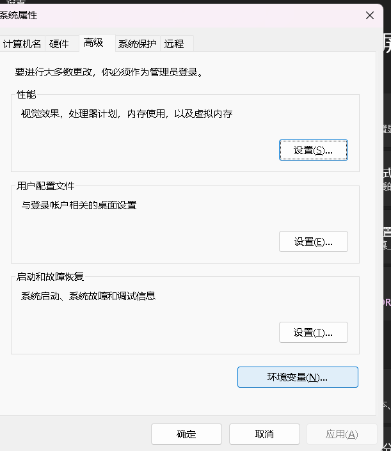Switch to the 计算机名 tab

(22, 44)
